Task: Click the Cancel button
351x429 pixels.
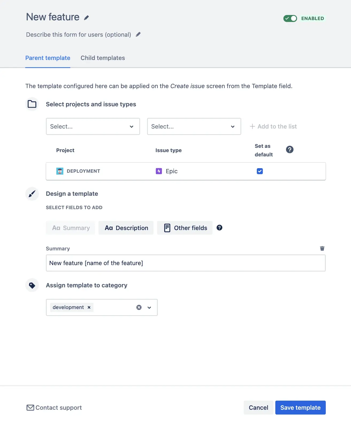Action: point(258,408)
